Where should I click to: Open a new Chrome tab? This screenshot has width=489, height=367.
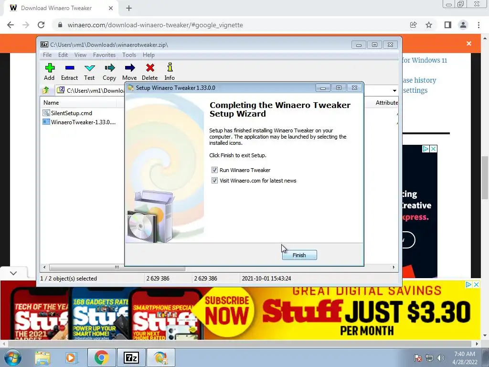129,8
